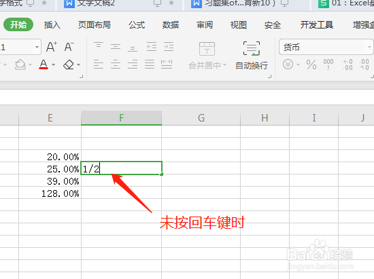Screen dimensions: 374x279
Task: Open fill color dropdown arrow
Action: pyautogui.click(x=31, y=64)
